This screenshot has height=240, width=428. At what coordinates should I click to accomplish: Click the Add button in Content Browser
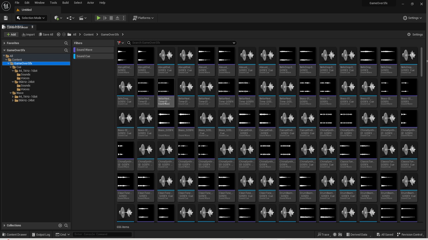pos(11,34)
